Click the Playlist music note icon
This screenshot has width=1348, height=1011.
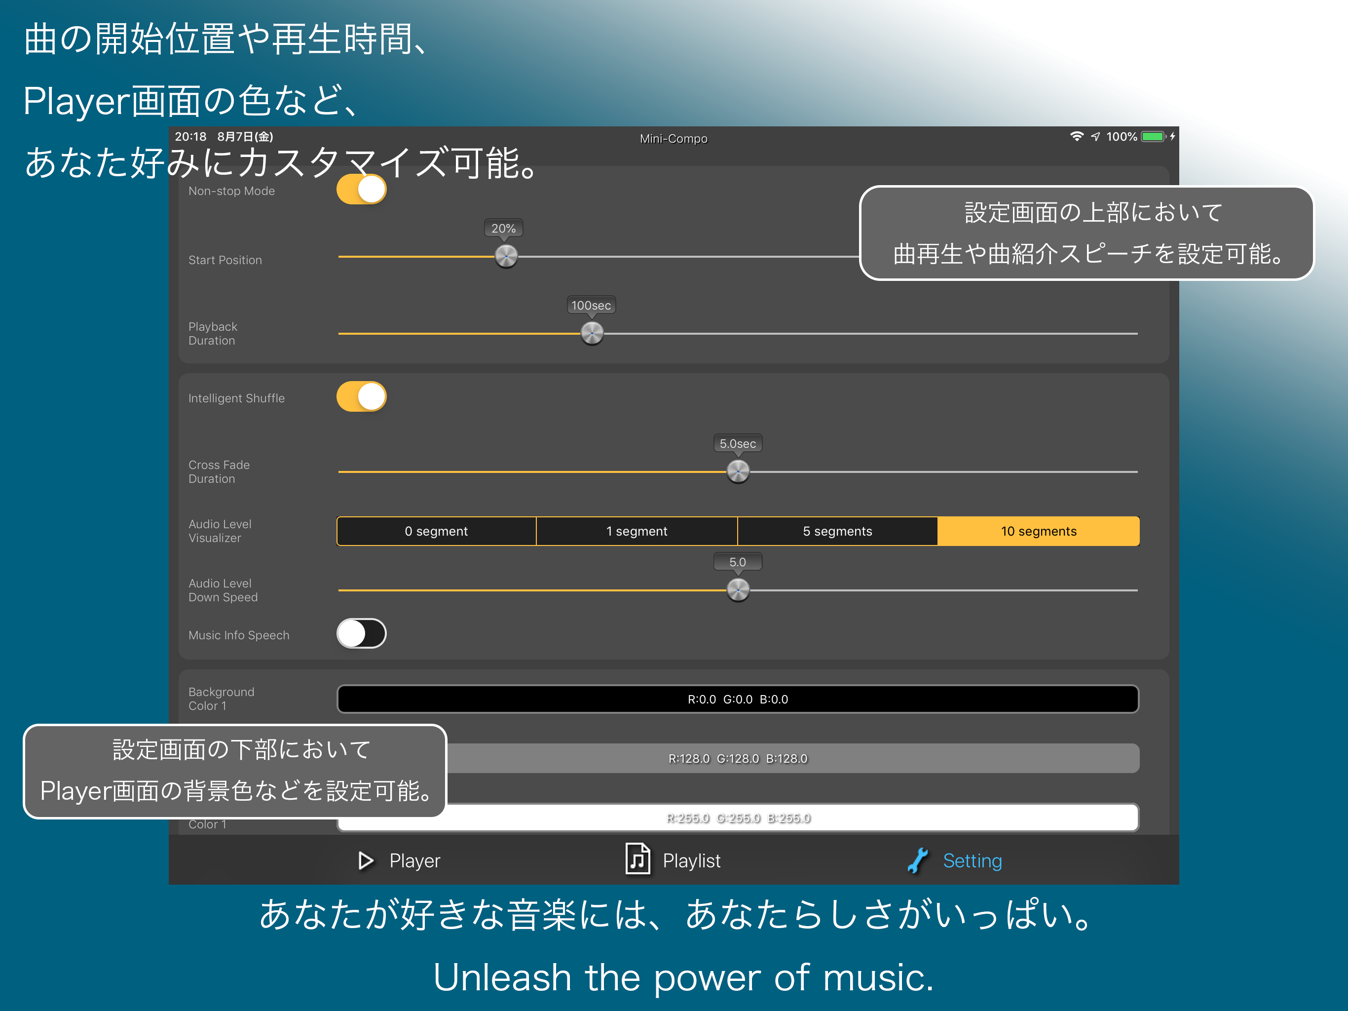point(637,859)
